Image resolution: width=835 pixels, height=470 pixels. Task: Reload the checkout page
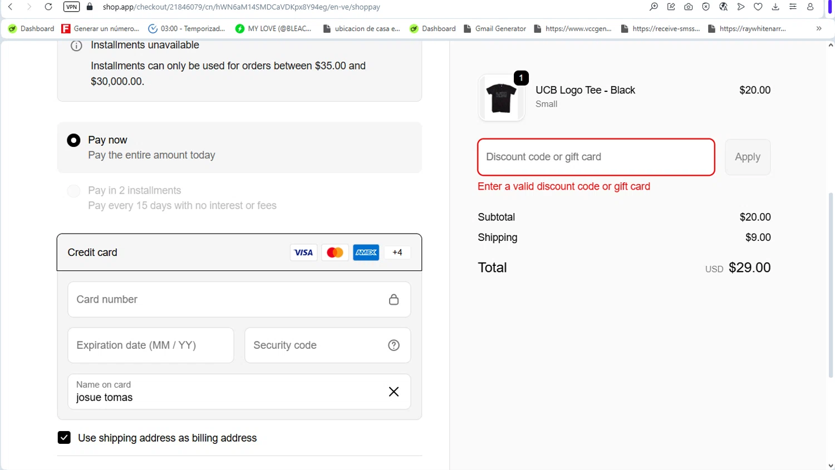click(48, 7)
